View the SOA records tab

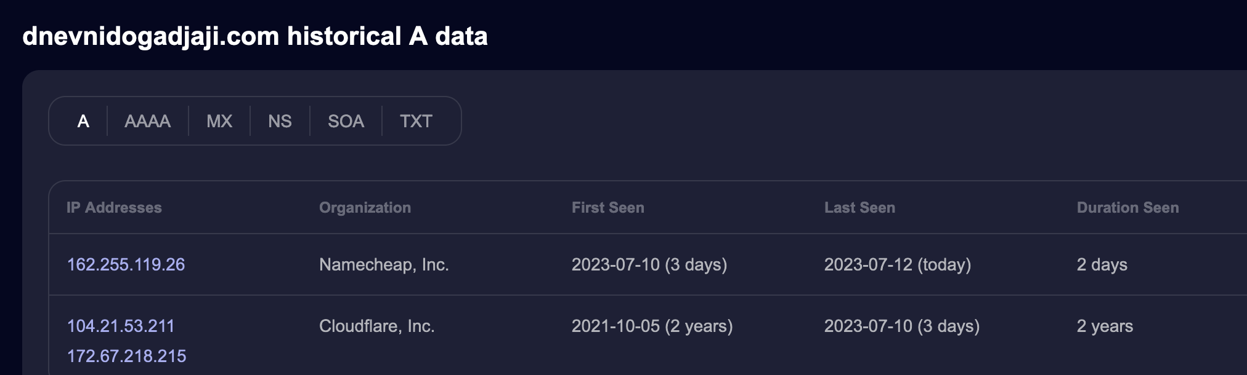click(346, 121)
